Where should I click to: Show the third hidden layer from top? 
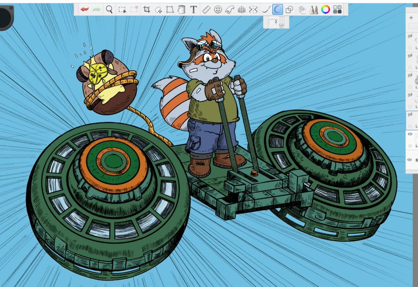[x=410, y=75]
